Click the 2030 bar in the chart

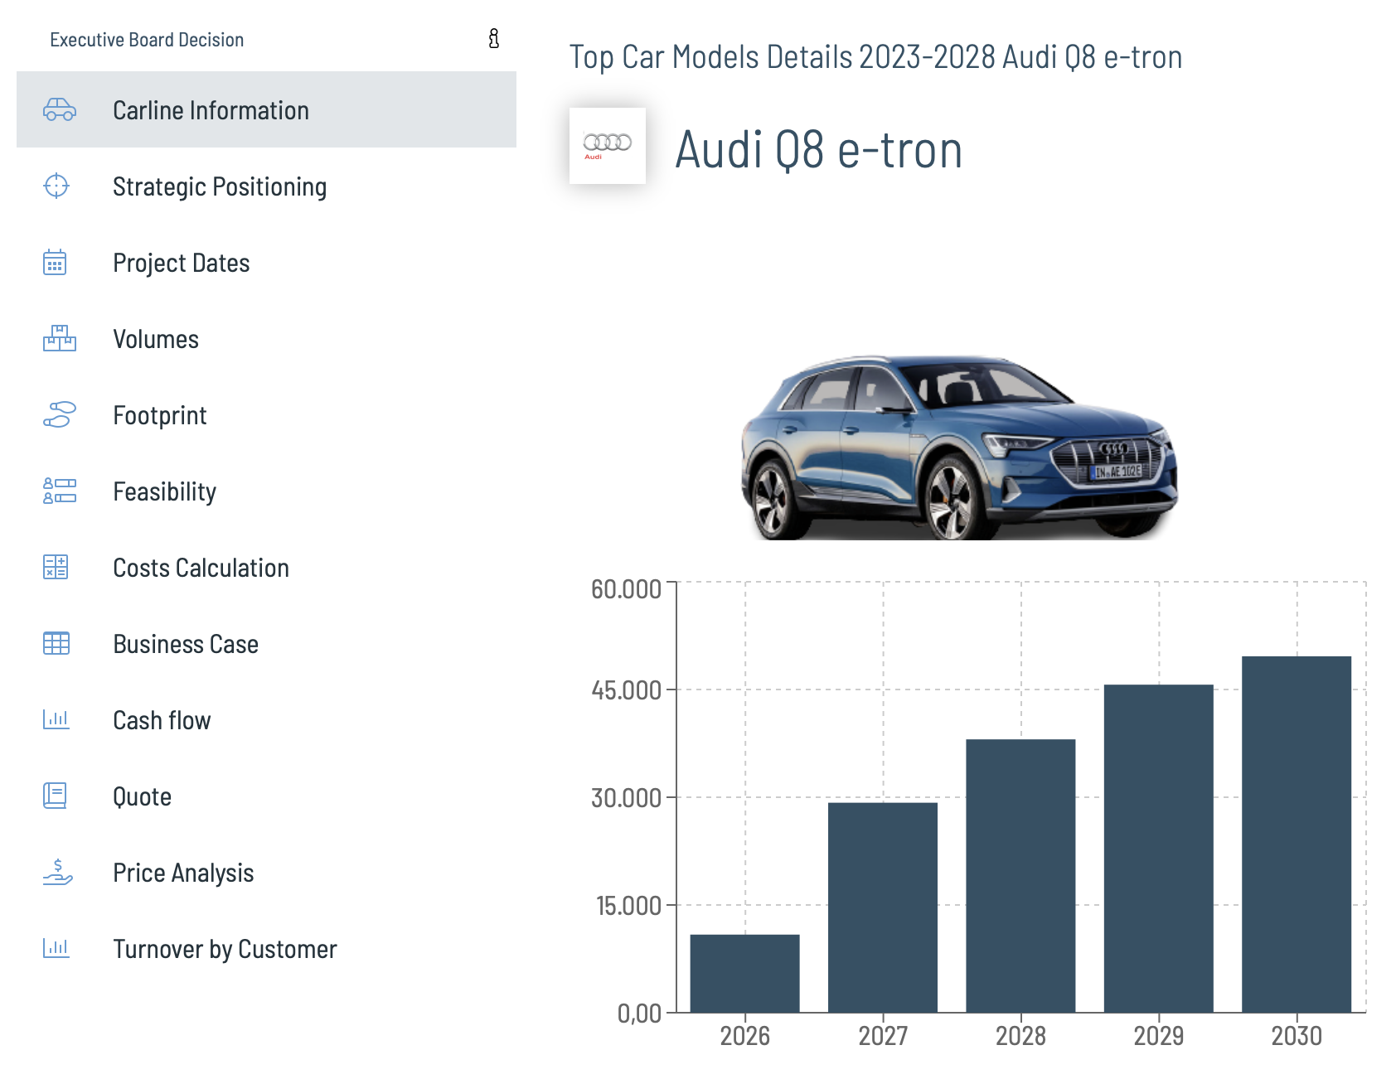(x=1297, y=835)
